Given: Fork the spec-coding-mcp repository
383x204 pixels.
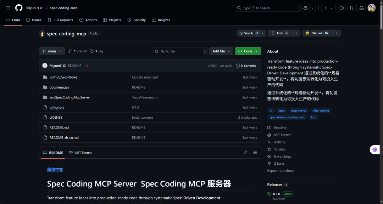Looking at the screenshot, I should point(280,33).
